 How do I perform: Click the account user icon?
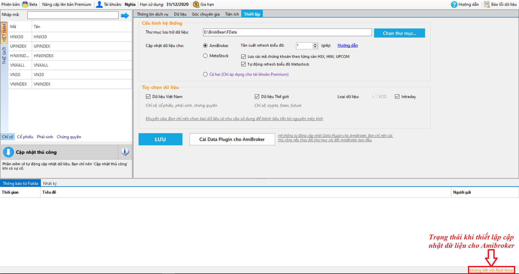99,4
